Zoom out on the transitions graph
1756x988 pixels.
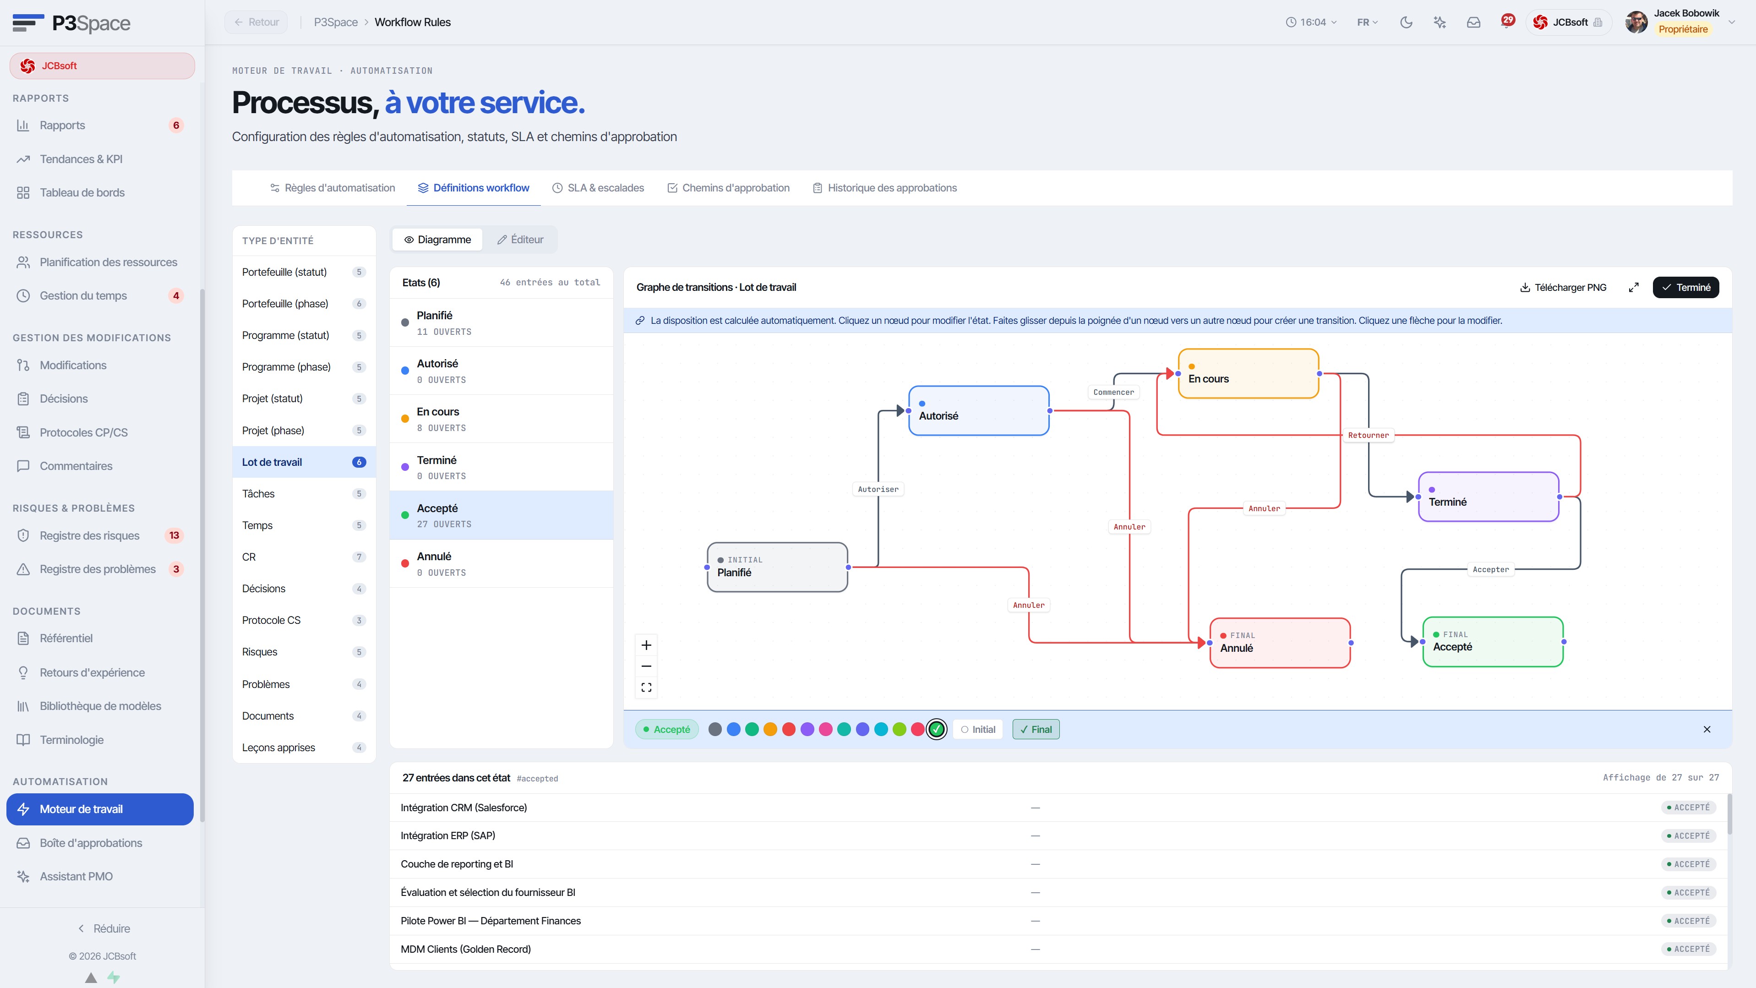click(x=646, y=666)
